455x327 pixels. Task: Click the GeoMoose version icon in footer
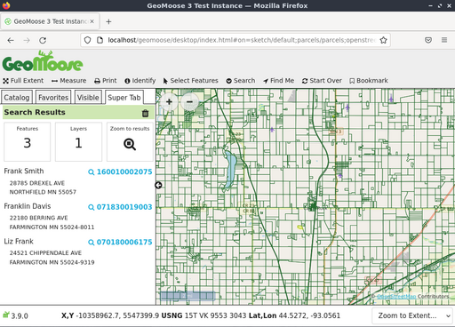(x=6, y=315)
